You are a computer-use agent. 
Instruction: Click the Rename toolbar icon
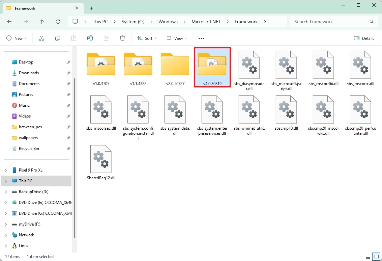tap(90, 38)
